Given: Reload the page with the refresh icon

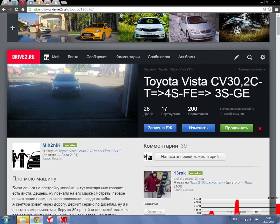Looking at the screenshot, I should 16,9.
